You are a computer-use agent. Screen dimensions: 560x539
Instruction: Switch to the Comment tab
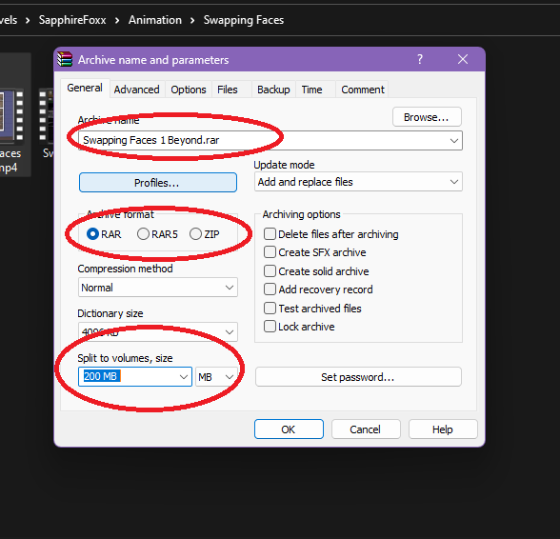(363, 90)
